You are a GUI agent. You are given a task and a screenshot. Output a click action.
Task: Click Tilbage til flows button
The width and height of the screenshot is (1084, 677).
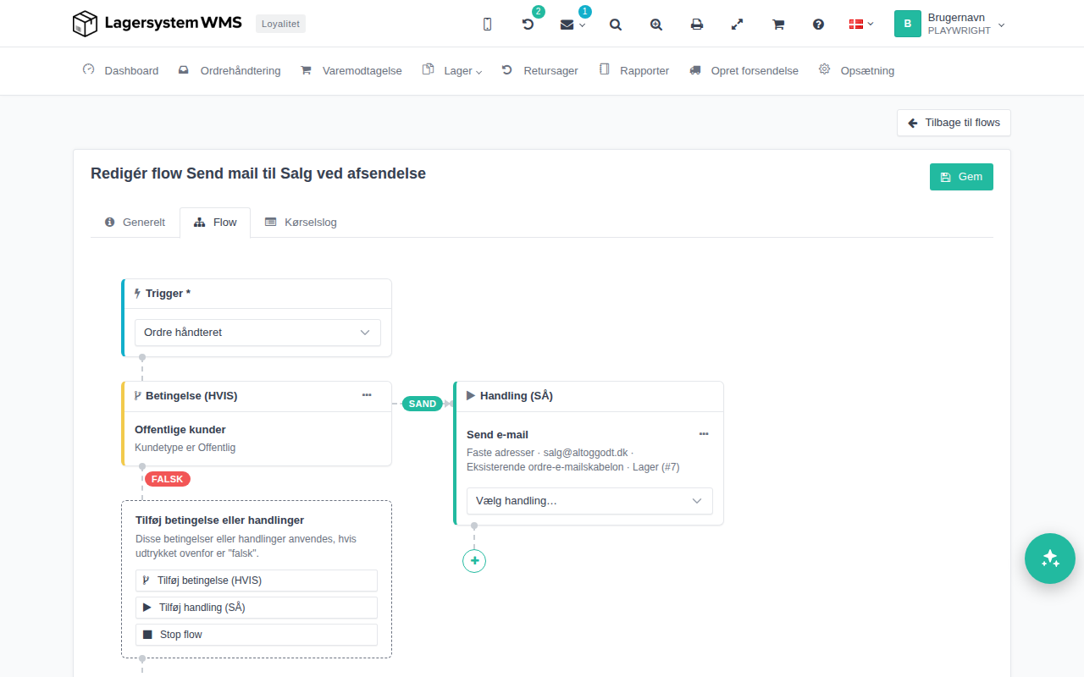click(954, 123)
